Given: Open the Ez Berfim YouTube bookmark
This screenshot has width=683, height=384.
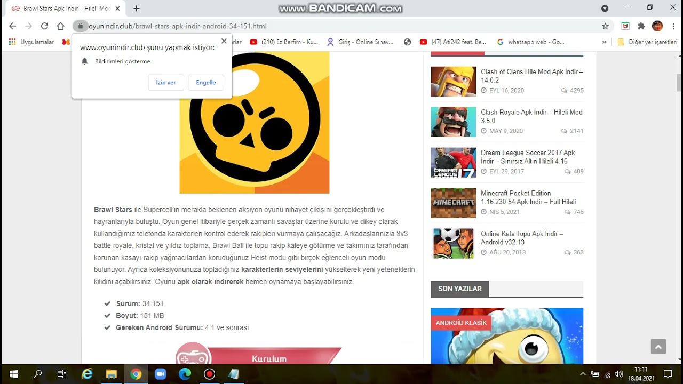Looking at the screenshot, I should (x=284, y=42).
